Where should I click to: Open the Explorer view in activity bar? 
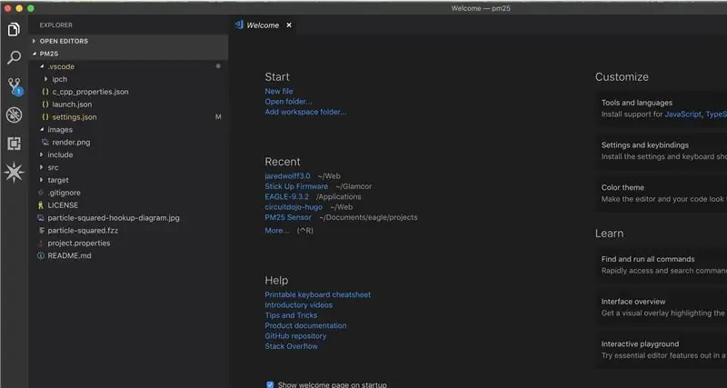pyautogui.click(x=14, y=30)
